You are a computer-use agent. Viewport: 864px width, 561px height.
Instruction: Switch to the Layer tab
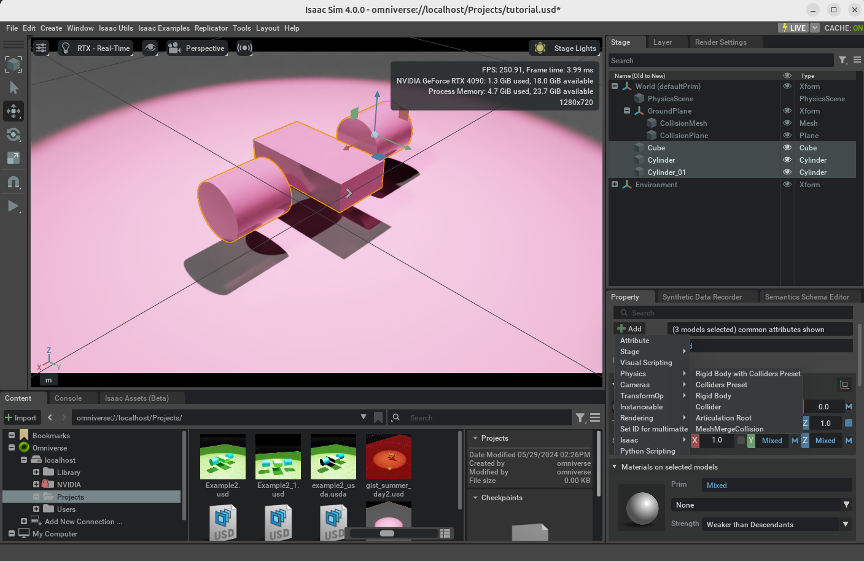(663, 42)
